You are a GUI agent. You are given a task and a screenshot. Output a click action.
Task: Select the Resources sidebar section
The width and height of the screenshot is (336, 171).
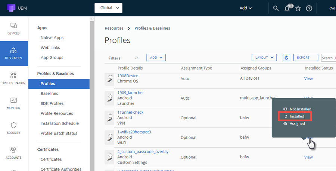pos(14,54)
